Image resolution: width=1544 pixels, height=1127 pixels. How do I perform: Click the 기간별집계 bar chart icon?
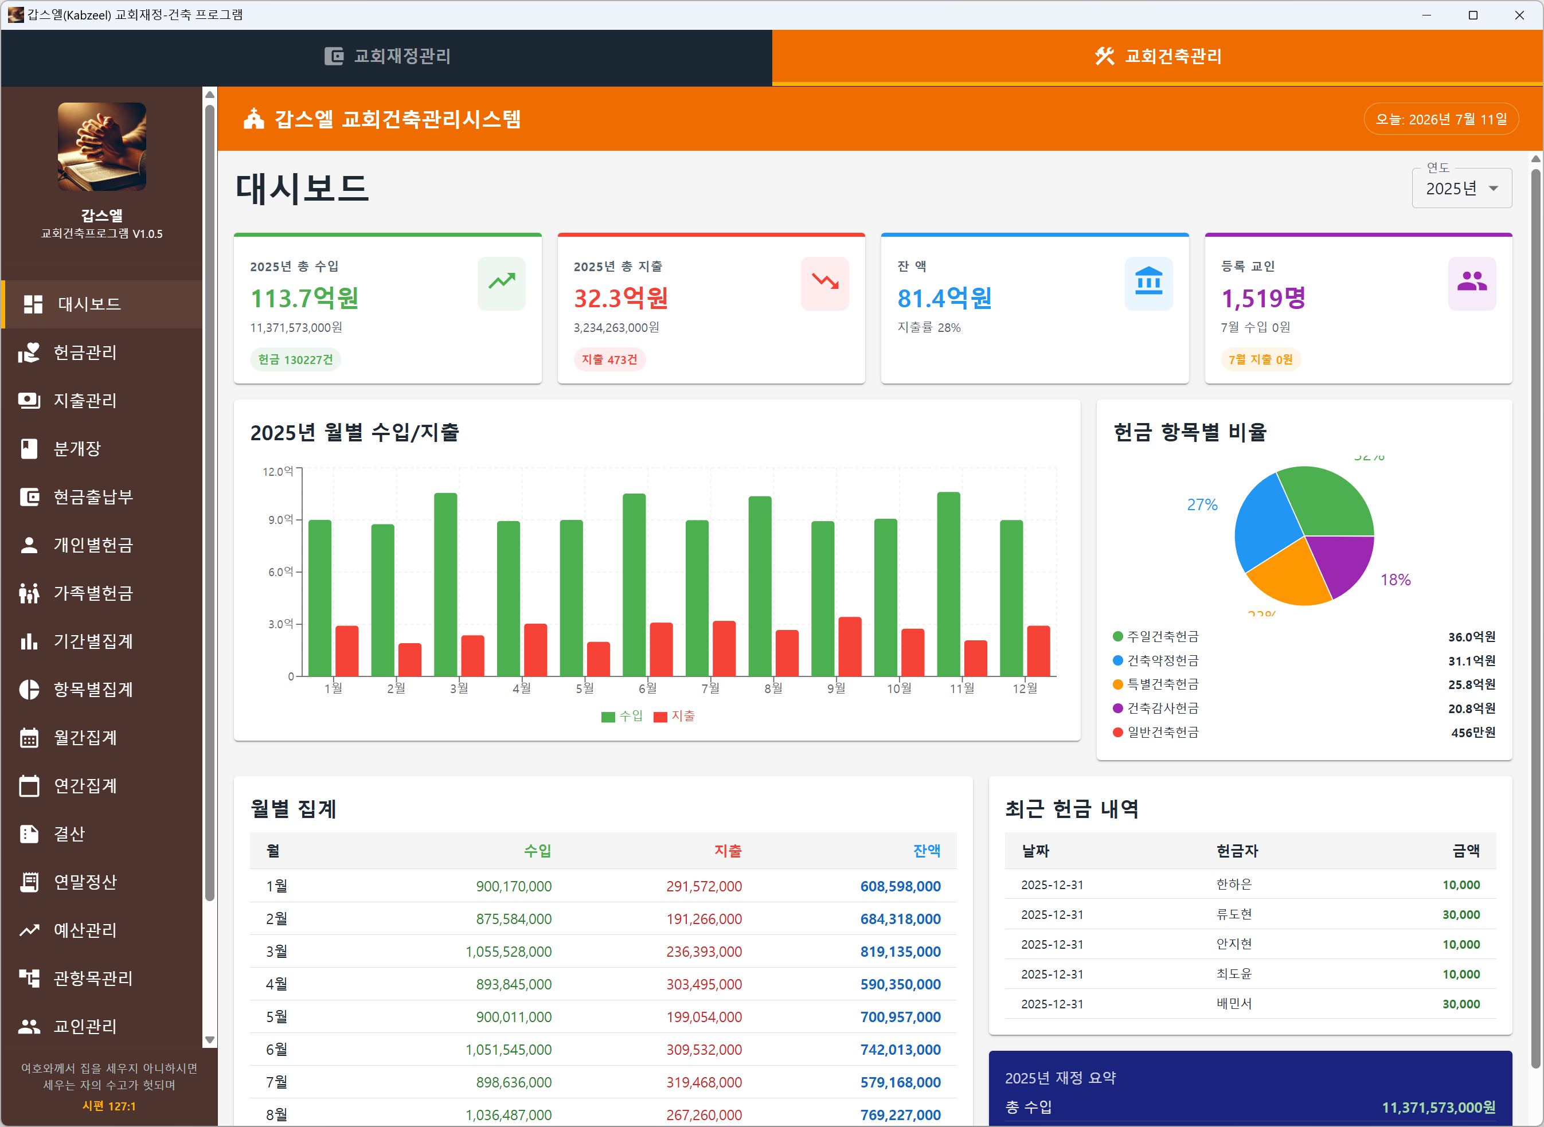point(29,641)
